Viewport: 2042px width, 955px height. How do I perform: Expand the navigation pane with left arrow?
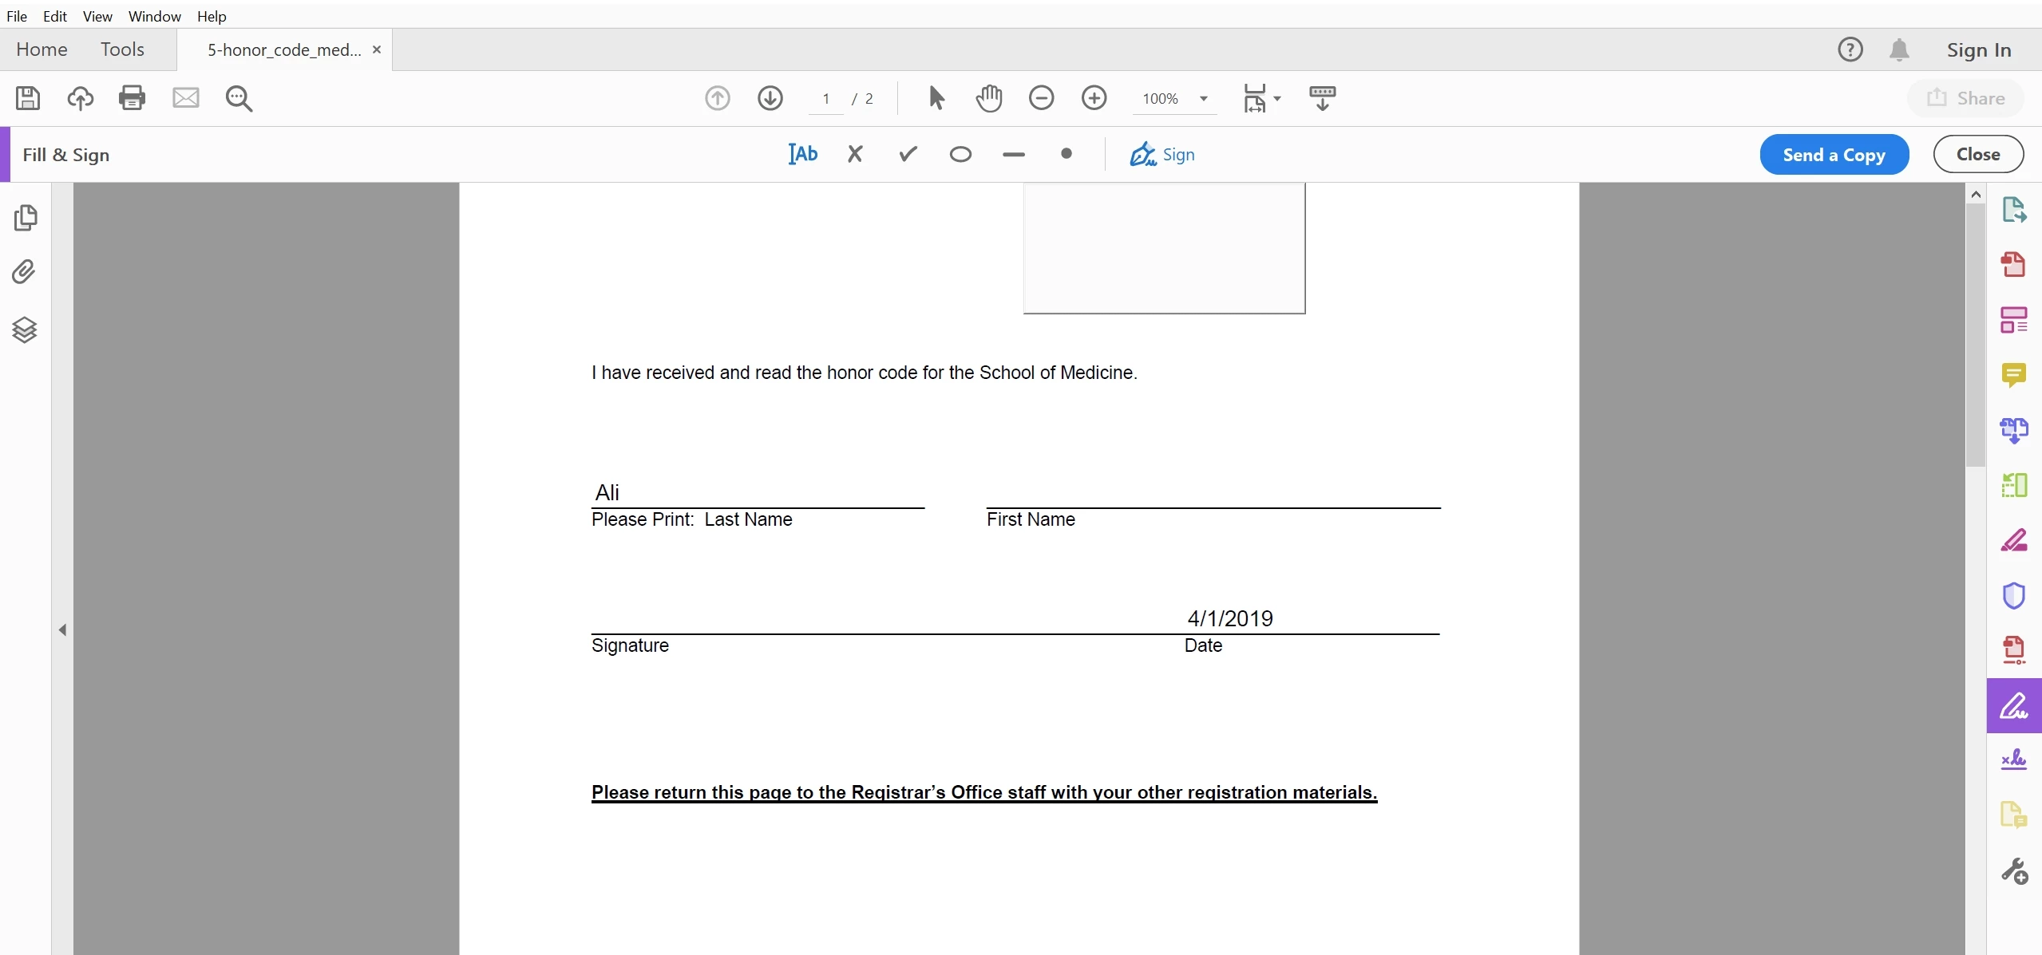coord(62,630)
